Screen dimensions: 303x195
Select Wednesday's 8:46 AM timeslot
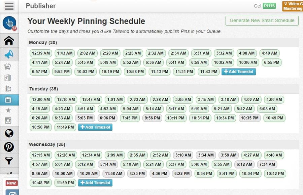point(40,174)
